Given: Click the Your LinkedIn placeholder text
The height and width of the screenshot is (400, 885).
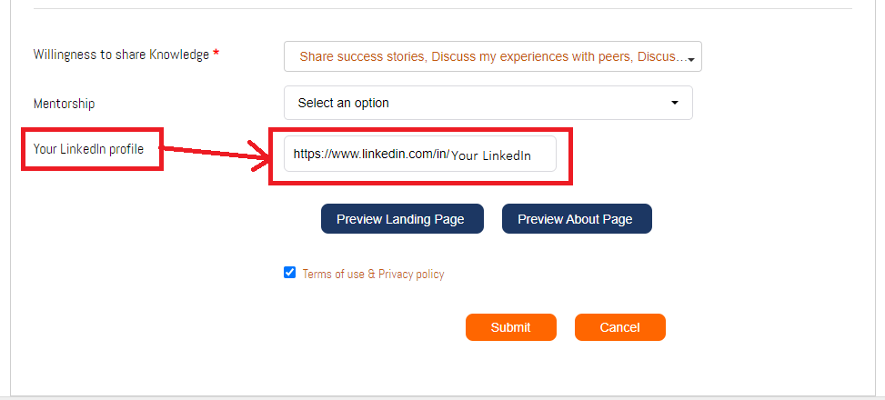Looking at the screenshot, I should point(491,155).
